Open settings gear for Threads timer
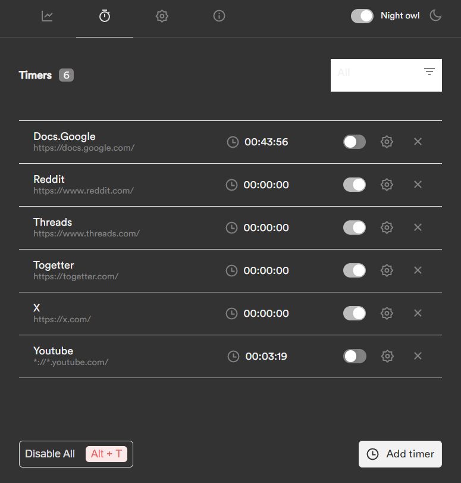This screenshot has height=483, width=461. (x=387, y=228)
